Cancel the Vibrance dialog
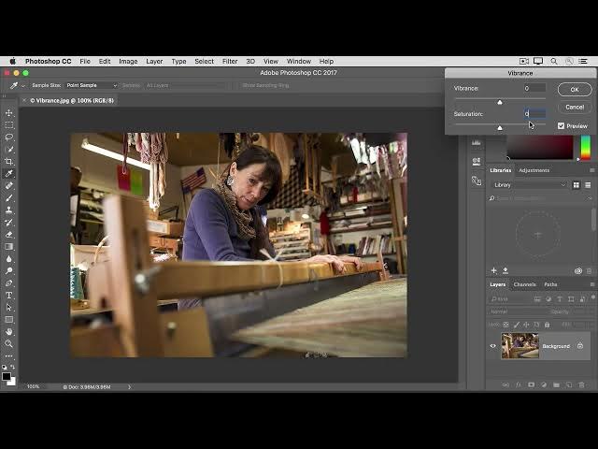 pyautogui.click(x=574, y=107)
